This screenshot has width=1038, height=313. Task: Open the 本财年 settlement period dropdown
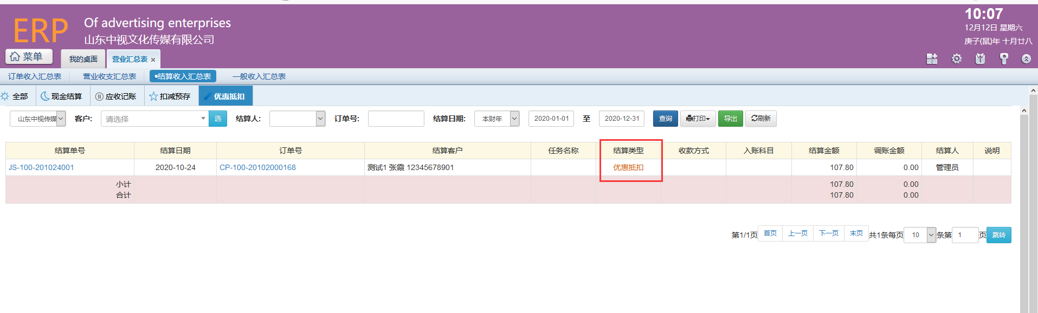click(x=497, y=119)
